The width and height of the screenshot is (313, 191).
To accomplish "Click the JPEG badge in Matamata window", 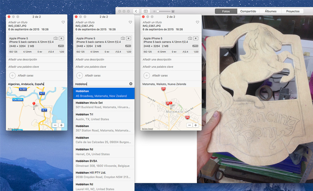I will click(x=195, y=46).
